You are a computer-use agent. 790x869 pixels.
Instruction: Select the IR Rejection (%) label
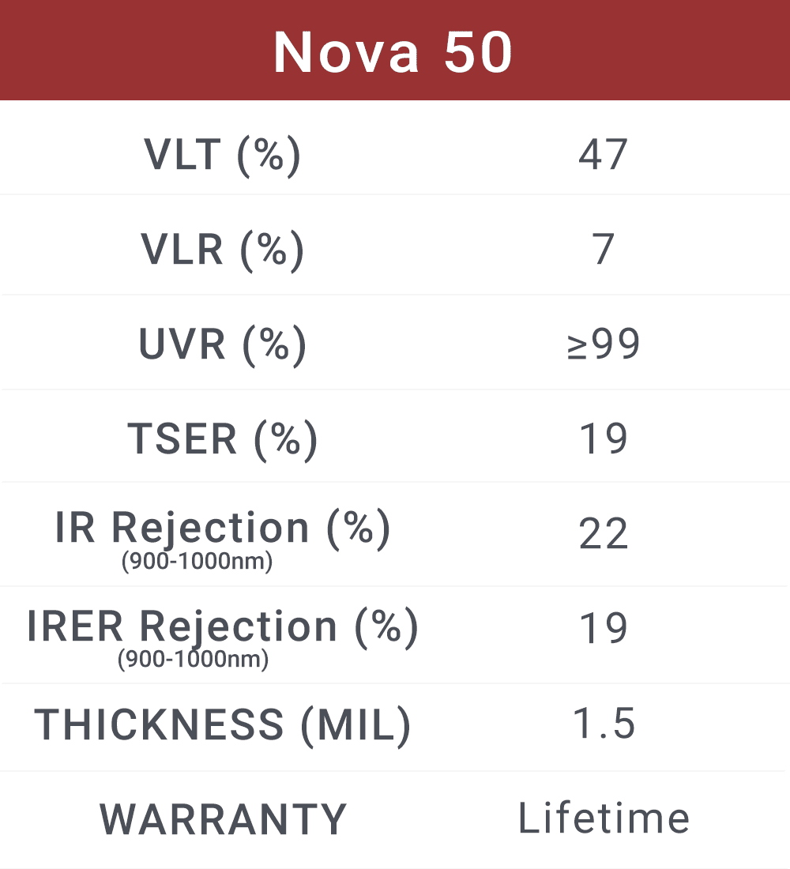[222, 528]
